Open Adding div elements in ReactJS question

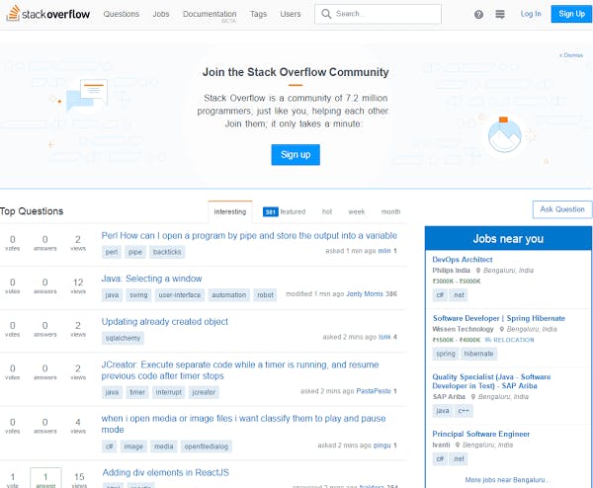166,472
